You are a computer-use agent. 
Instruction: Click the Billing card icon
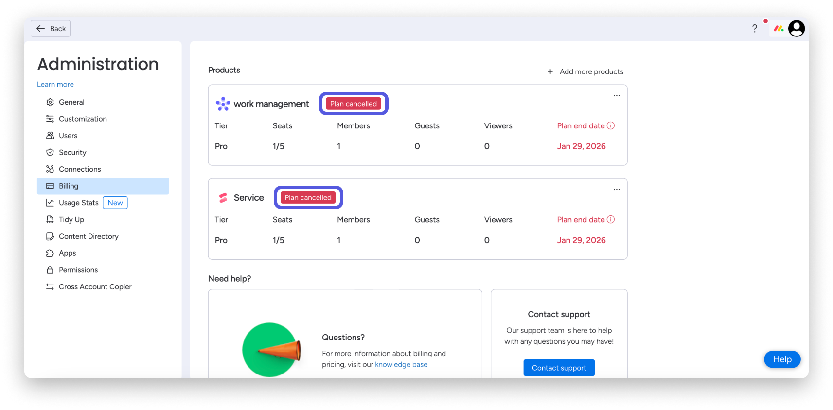tap(50, 186)
